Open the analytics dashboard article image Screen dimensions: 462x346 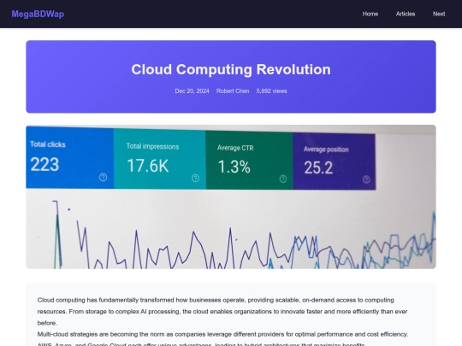coord(231,196)
